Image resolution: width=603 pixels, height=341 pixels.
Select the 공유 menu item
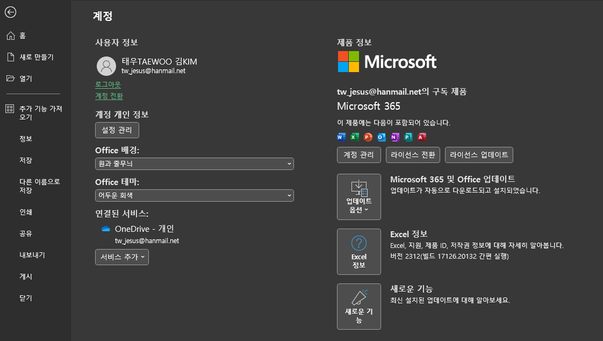tap(26, 233)
